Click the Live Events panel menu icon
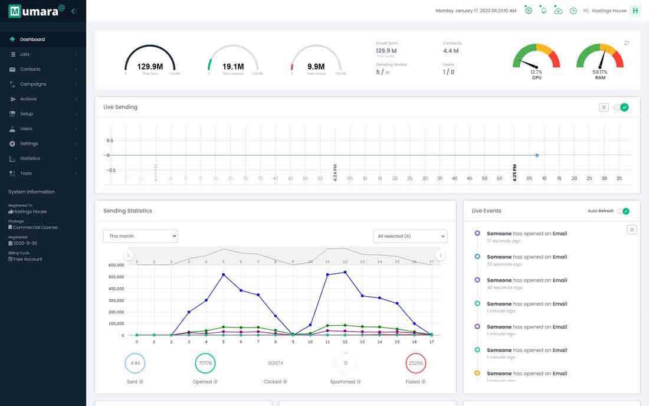Screen dimensions: 649x406 tap(631, 230)
